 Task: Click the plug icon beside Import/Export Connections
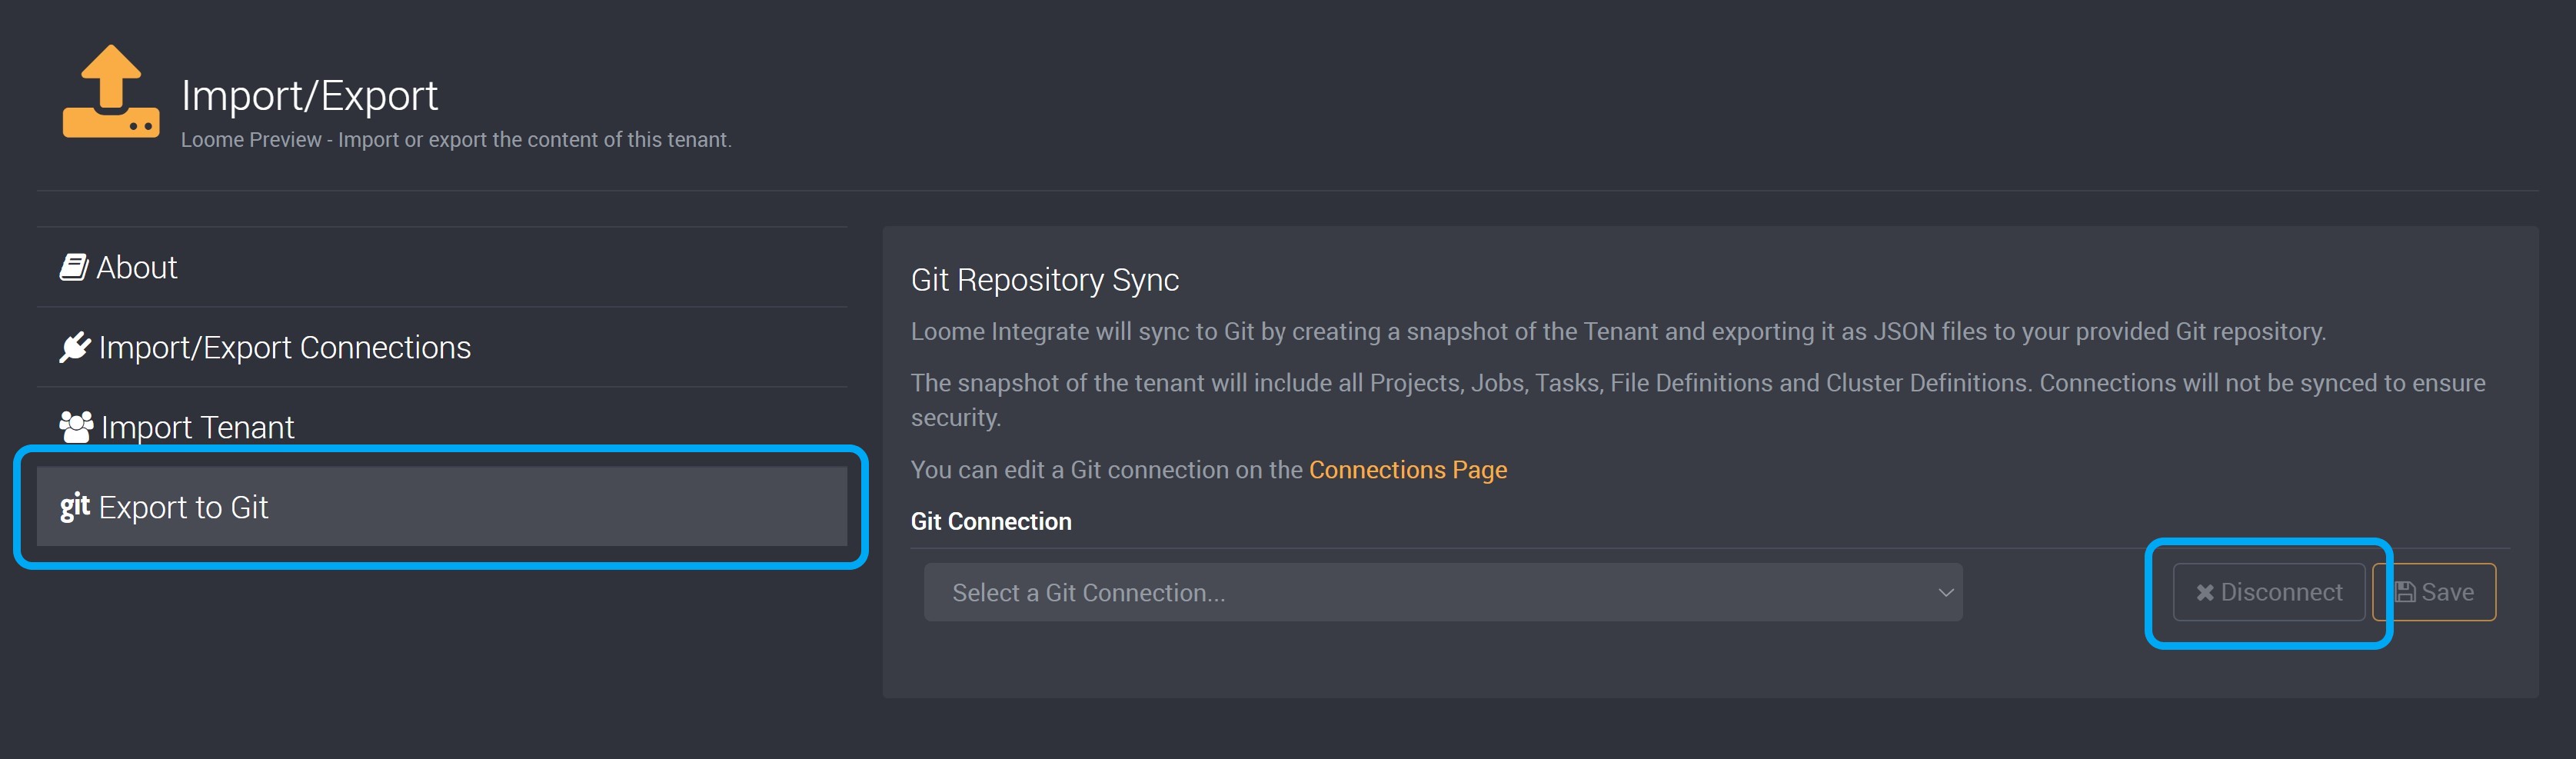pyautogui.click(x=75, y=347)
